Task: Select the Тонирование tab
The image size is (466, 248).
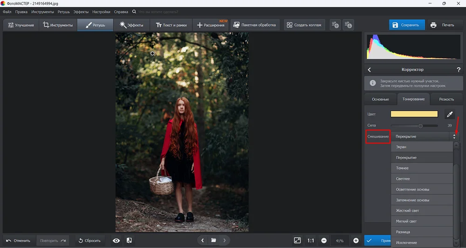Action: click(x=413, y=99)
